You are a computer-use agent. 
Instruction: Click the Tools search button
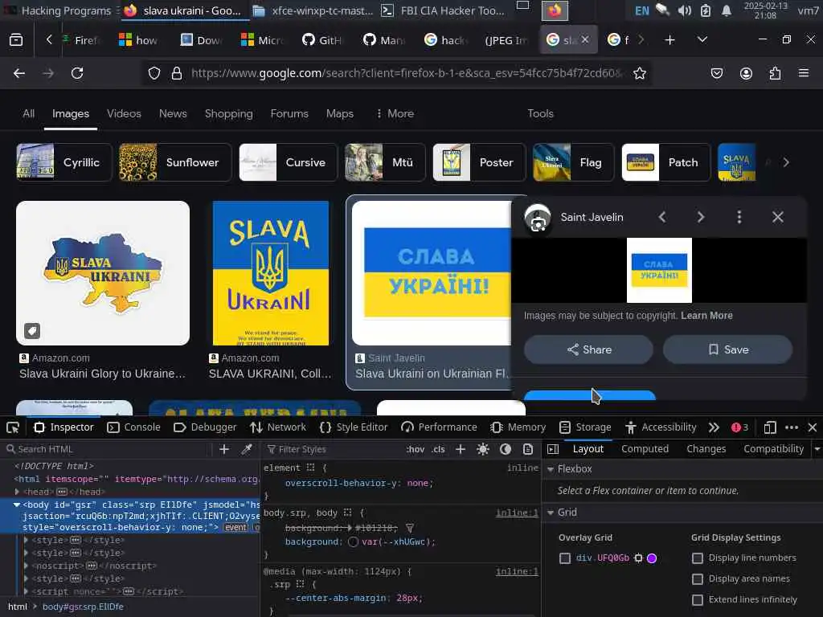click(540, 114)
